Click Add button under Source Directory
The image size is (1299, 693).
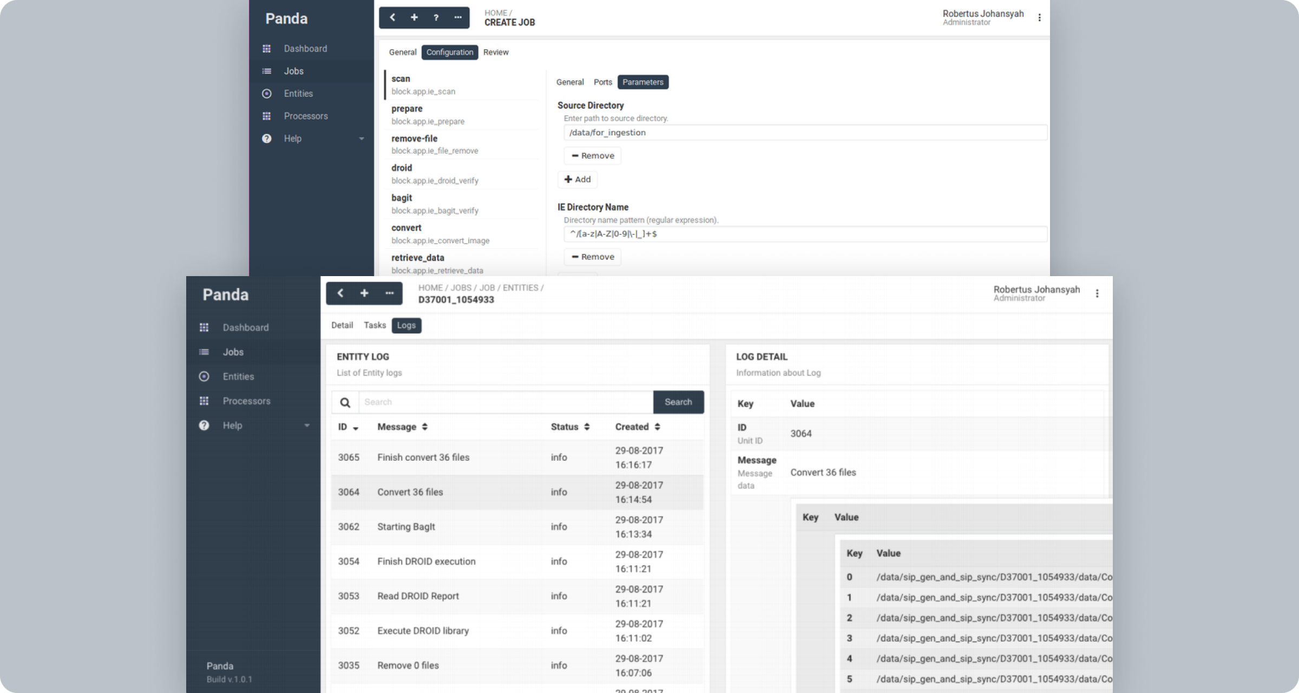[578, 180]
